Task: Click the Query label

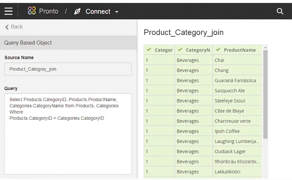Action: click(x=11, y=88)
